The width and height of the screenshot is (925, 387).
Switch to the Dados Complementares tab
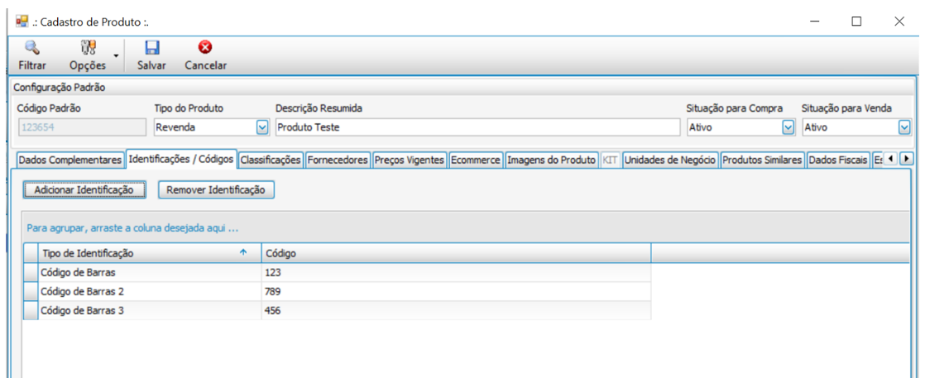[70, 160]
